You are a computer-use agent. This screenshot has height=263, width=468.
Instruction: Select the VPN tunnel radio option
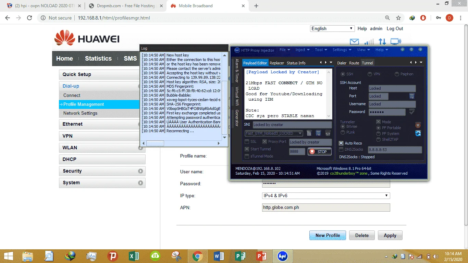click(x=374, y=74)
